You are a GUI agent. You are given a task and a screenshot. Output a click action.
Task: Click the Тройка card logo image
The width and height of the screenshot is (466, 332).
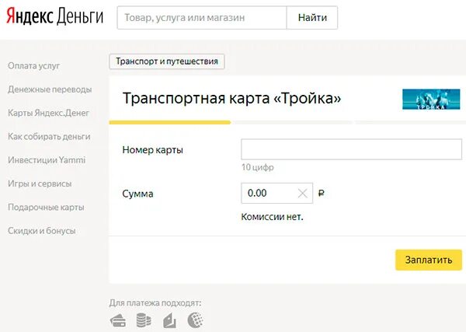(431, 99)
